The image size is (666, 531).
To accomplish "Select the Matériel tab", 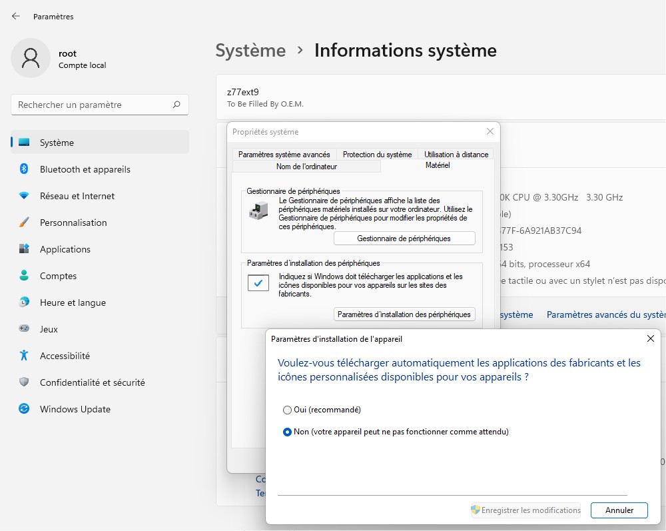I will (x=438, y=165).
